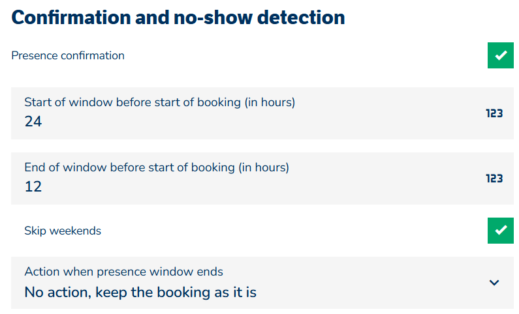Disable the Presence confirmation checkbox
The width and height of the screenshot is (519, 314).
pos(501,55)
